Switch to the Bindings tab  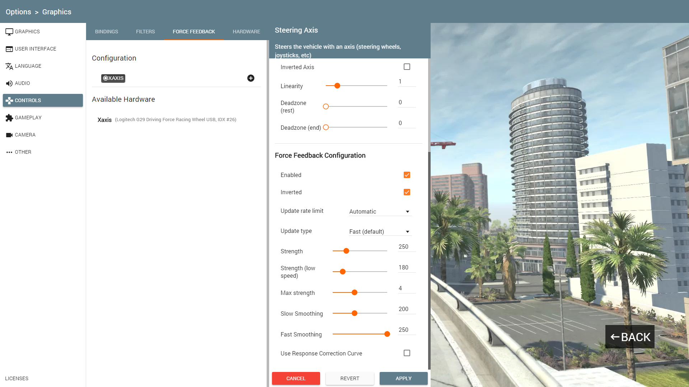[x=107, y=32]
